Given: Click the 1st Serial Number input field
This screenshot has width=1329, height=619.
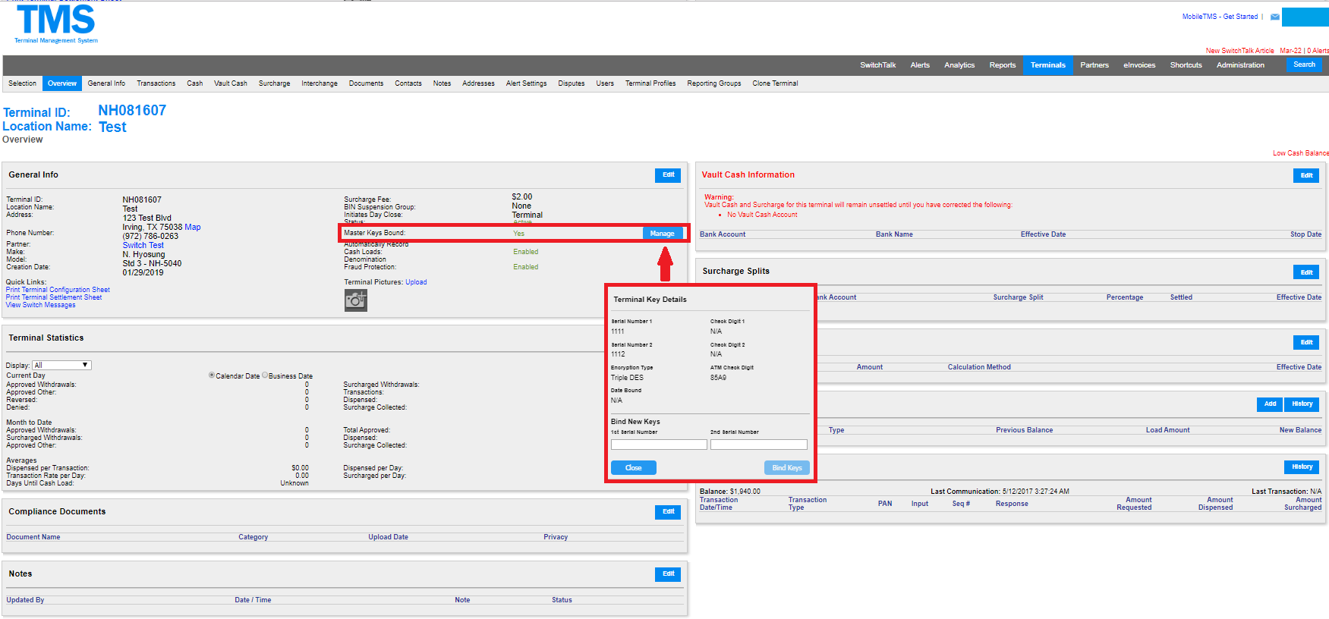Looking at the screenshot, I should point(659,445).
